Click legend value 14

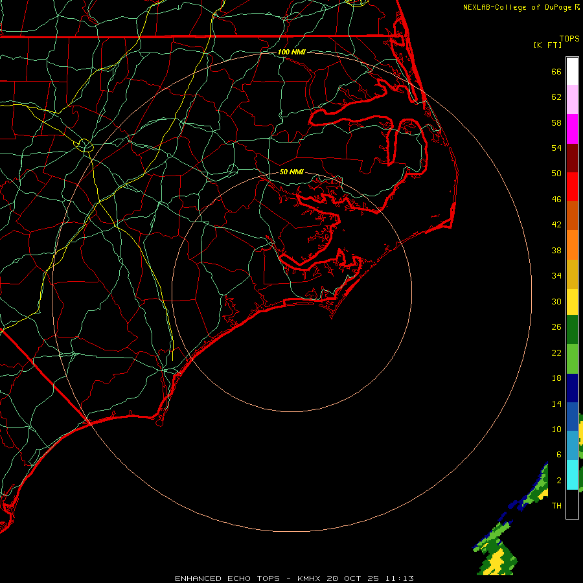(x=556, y=404)
